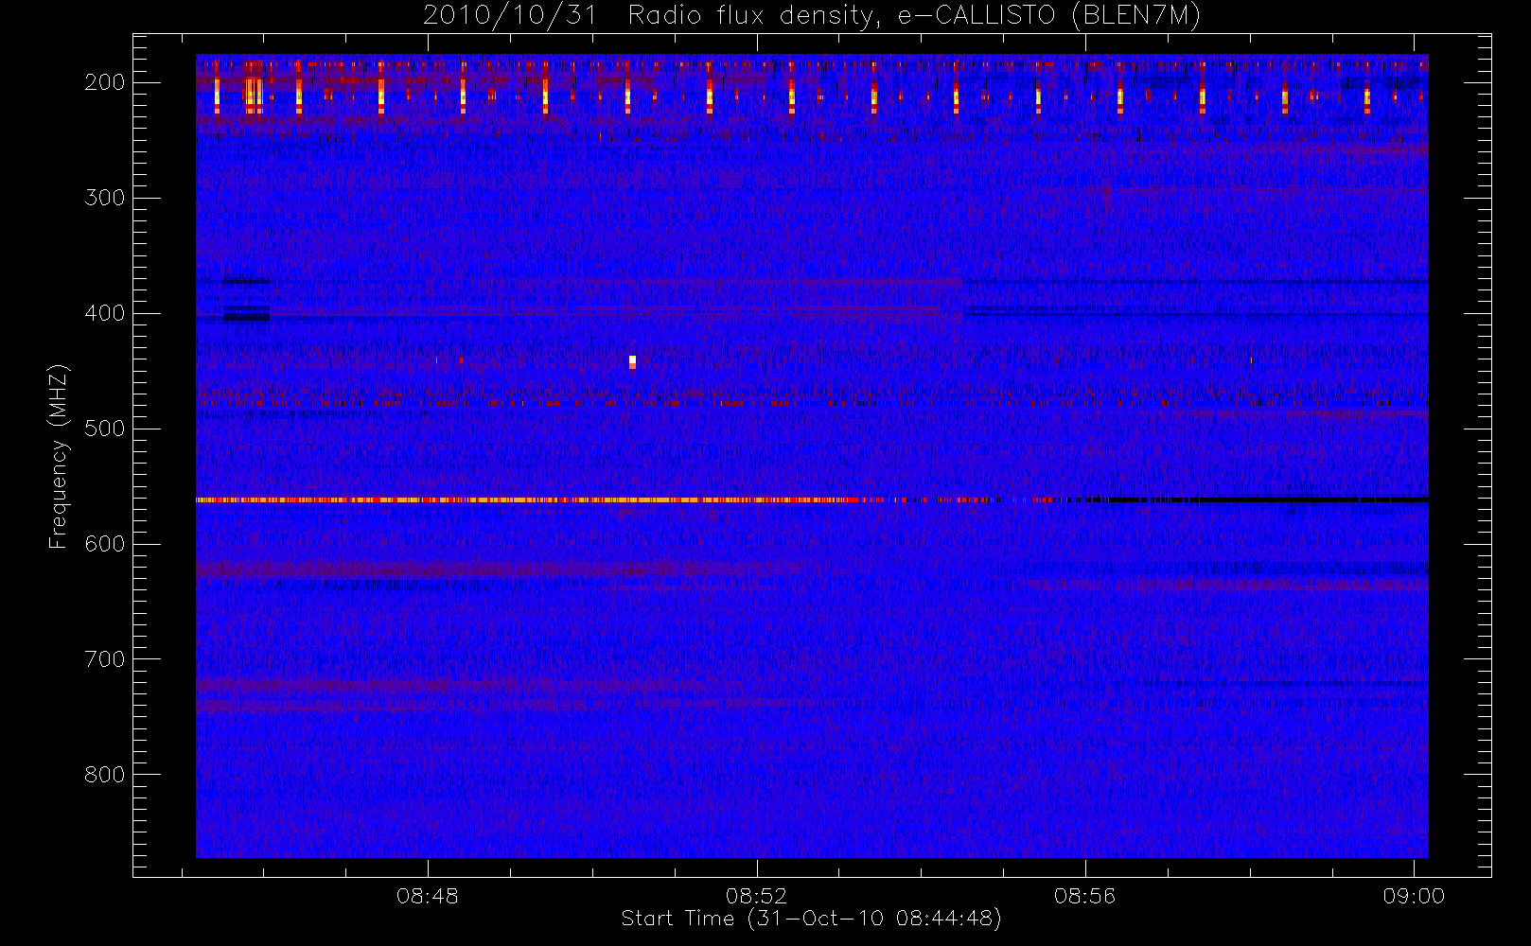Click the white burst spot near 440 MHz
Viewport: 1531px width, 946px height.
(632, 360)
